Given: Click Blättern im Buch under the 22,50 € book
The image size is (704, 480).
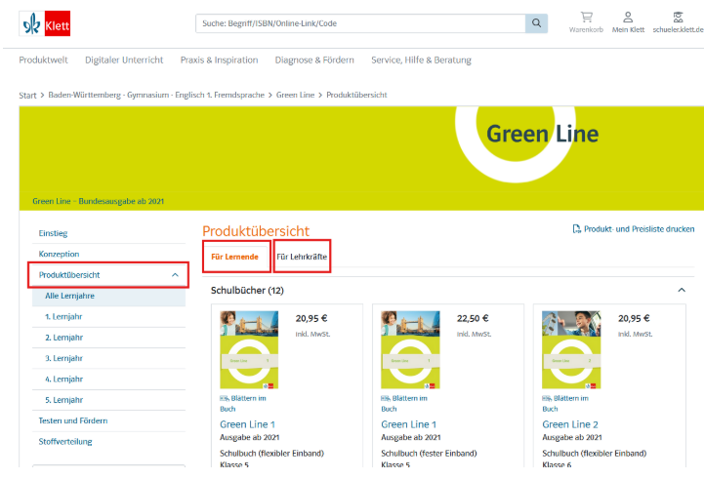Looking at the screenshot, I should 404,403.
